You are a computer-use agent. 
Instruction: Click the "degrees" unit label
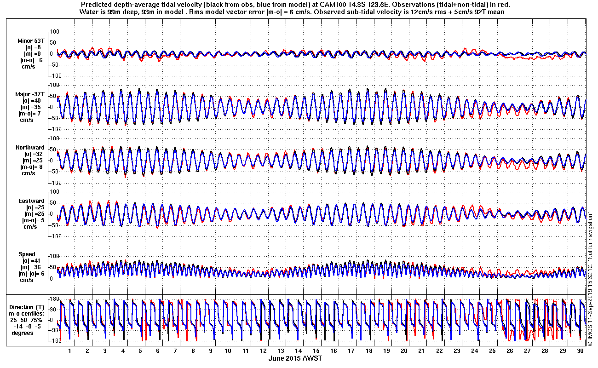click(23, 333)
